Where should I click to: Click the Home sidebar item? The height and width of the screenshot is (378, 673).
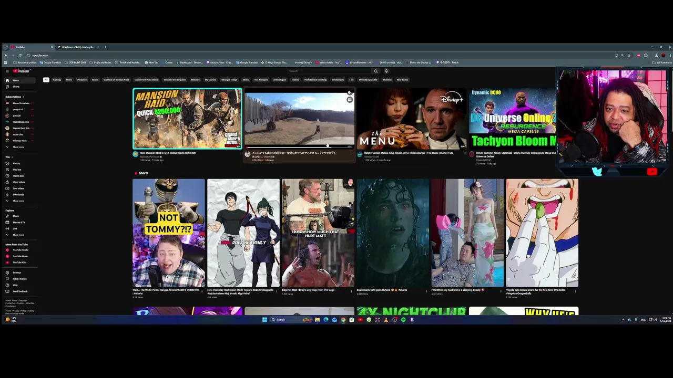coord(19,80)
